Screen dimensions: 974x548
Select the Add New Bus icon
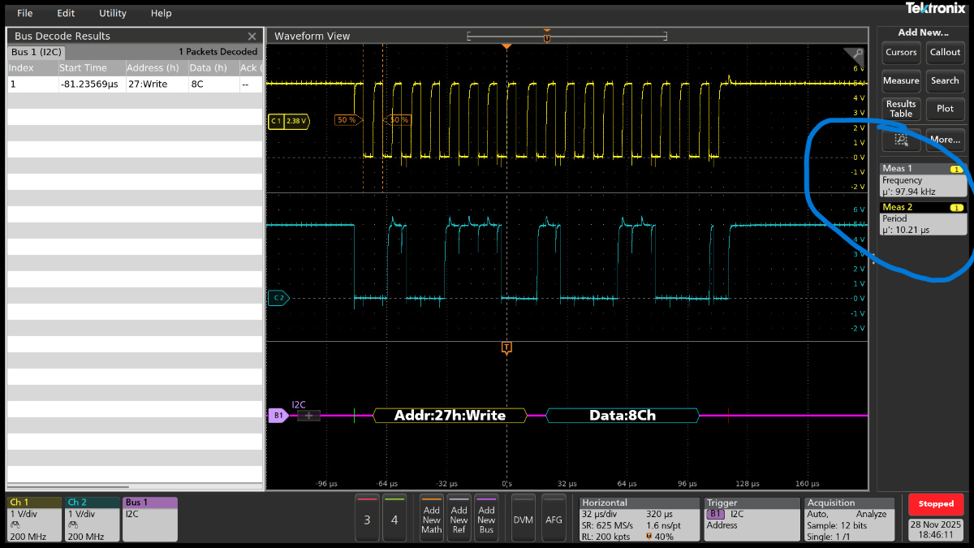point(485,519)
